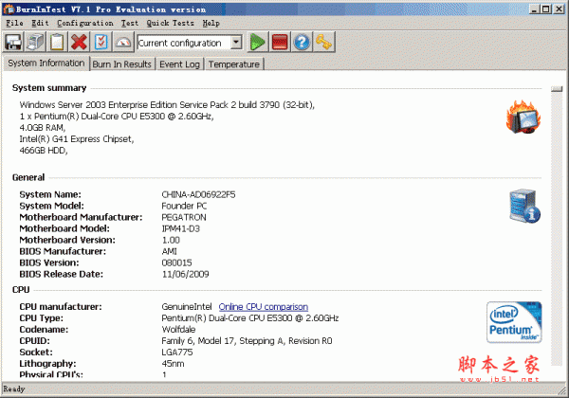
Task: Open help with the blue question icon
Action: tap(302, 42)
